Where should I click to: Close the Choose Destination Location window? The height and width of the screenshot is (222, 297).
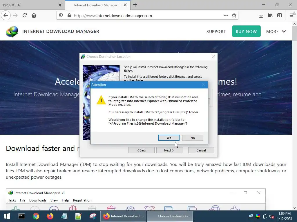213,57
